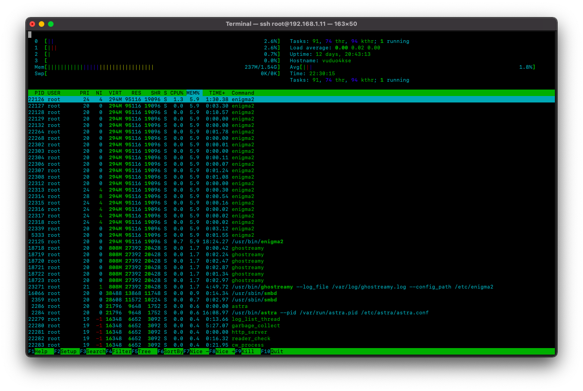This screenshot has height=391, width=583.
Task: Select the reader_check process row
Action: 291,338
